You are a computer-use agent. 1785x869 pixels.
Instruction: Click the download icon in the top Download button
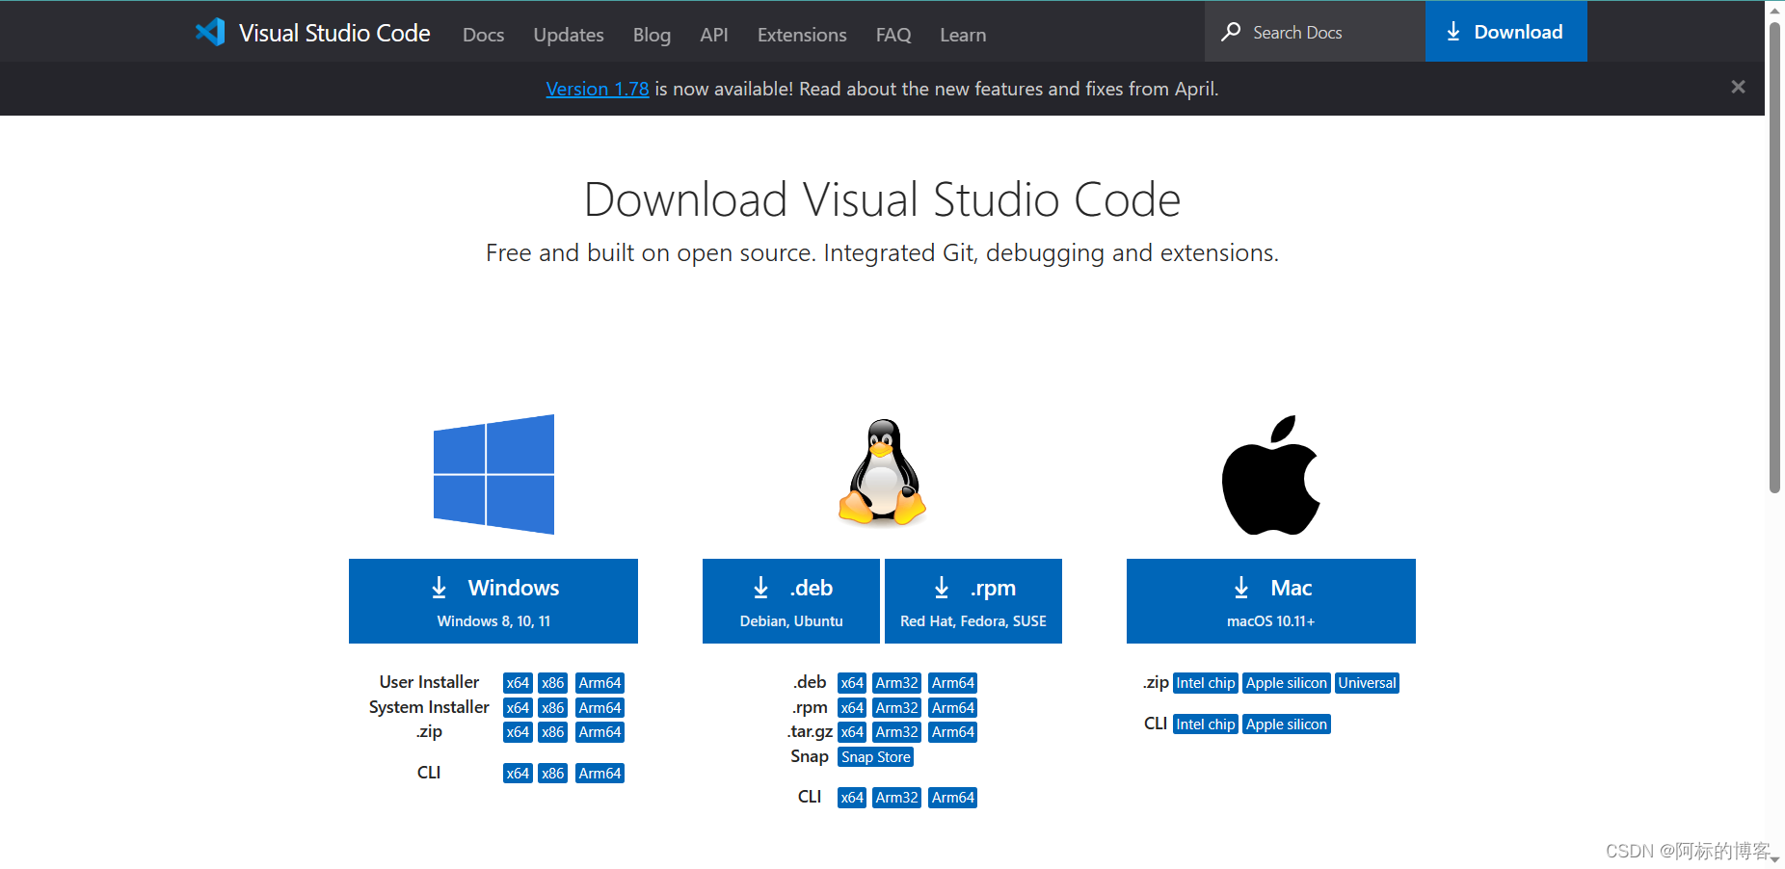click(x=1453, y=31)
